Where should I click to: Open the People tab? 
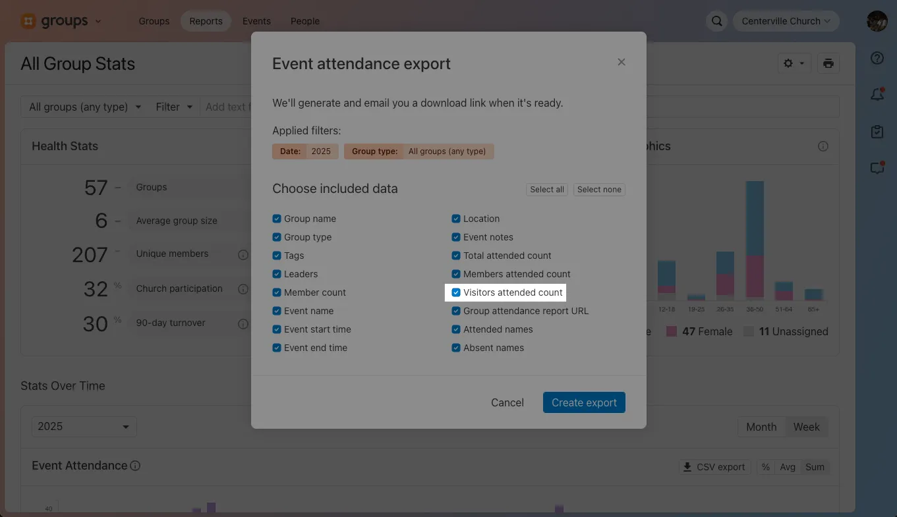pos(305,21)
